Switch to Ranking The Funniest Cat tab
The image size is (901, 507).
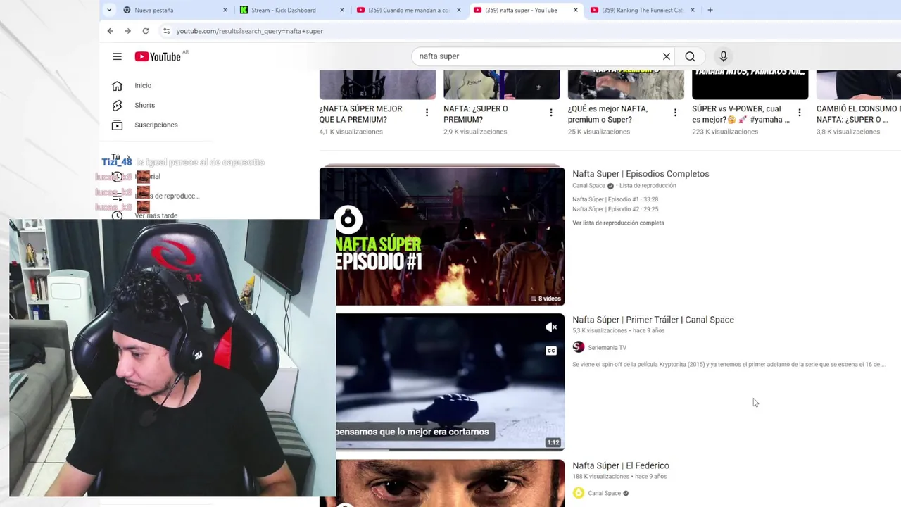coord(643,10)
